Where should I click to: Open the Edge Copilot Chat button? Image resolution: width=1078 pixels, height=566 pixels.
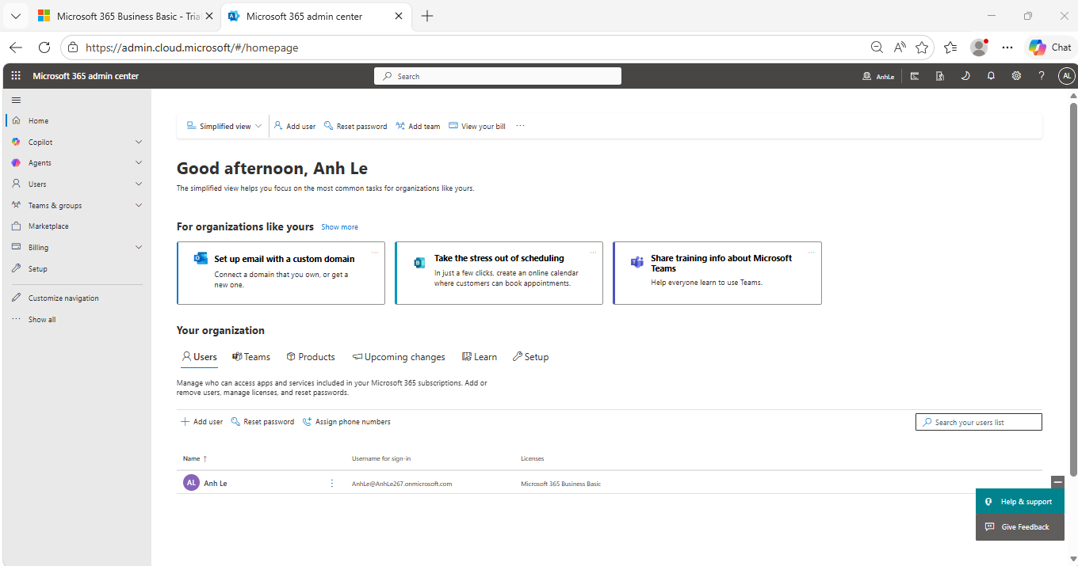coord(1050,47)
